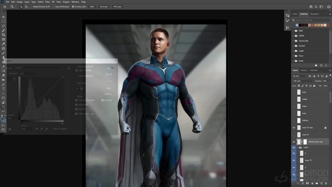Expand the Pastel swatch group
Image resolution: width=332 pixels, height=187 pixels.
pos(293,46)
